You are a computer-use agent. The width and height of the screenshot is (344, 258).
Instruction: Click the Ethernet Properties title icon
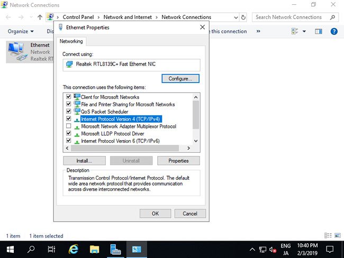(x=61, y=27)
